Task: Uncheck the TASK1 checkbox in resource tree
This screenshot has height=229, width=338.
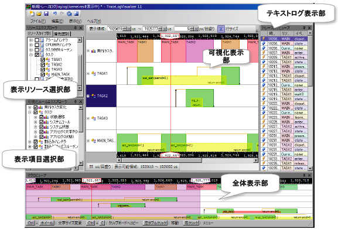Action: pyautogui.click(x=42, y=60)
